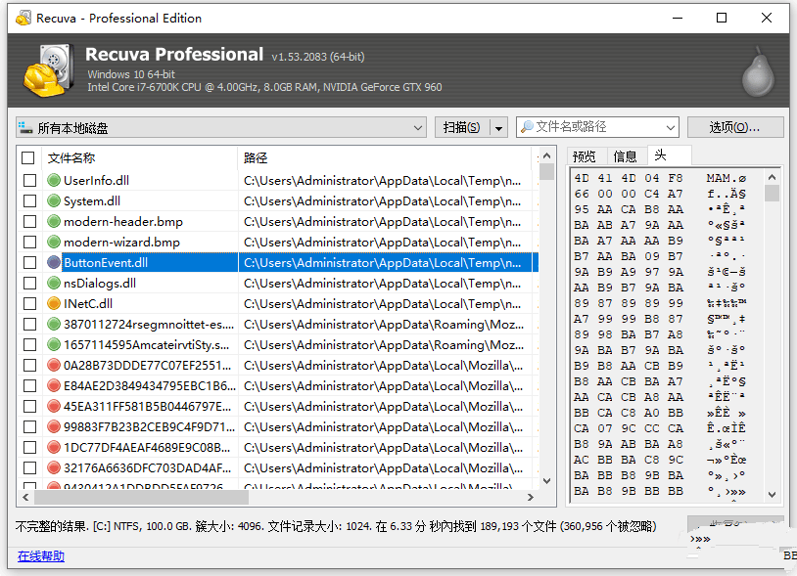The width and height of the screenshot is (797, 576).
Task: Check the box for 3870112724rsegmnoittet-es file
Action: tap(30, 324)
